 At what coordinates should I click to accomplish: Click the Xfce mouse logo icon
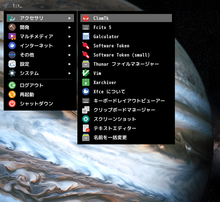click(x=86, y=91)
